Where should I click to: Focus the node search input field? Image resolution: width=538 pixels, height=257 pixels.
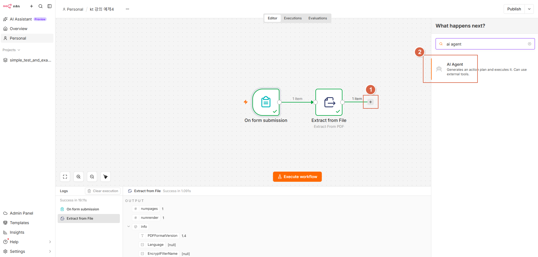pos(485,44)
